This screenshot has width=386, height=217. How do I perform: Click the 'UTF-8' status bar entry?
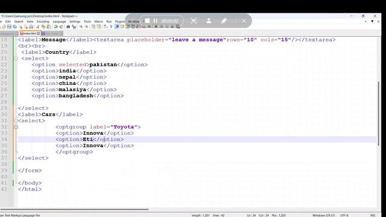pos(344,215)
